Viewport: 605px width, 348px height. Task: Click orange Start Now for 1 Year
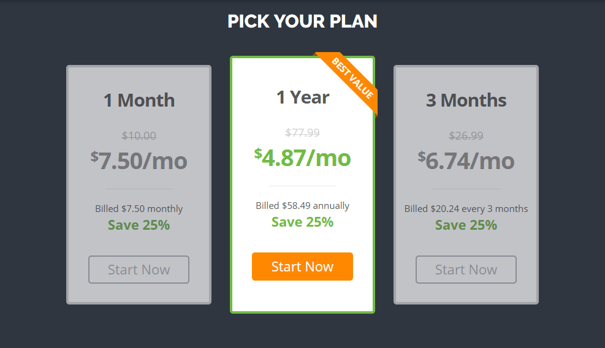tap(302, 267)
